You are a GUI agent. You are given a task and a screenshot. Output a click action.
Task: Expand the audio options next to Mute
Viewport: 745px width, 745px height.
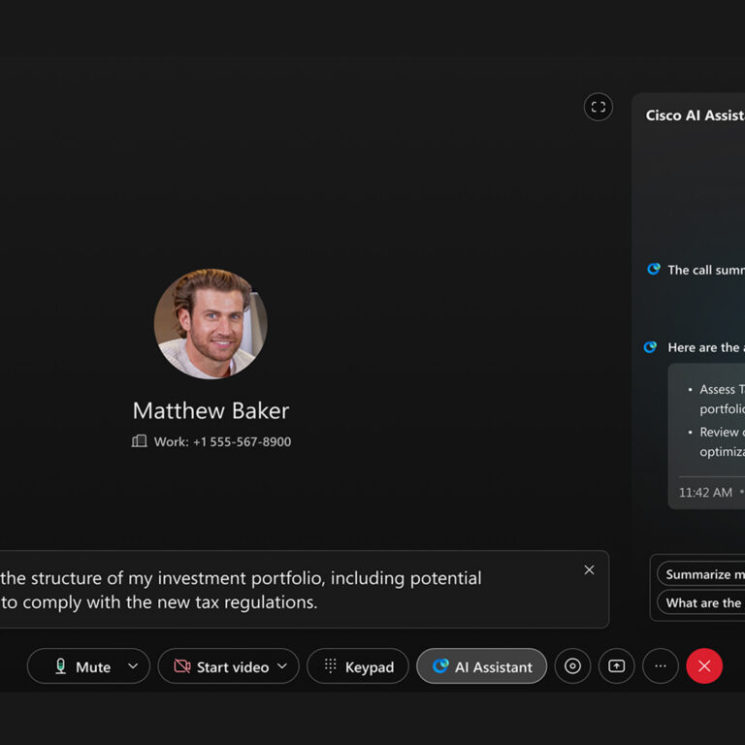coord(134,666)
